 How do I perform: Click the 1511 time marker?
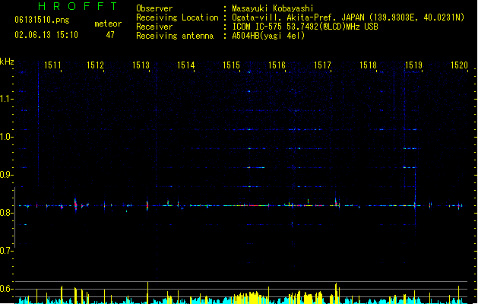tap(52, 65)
